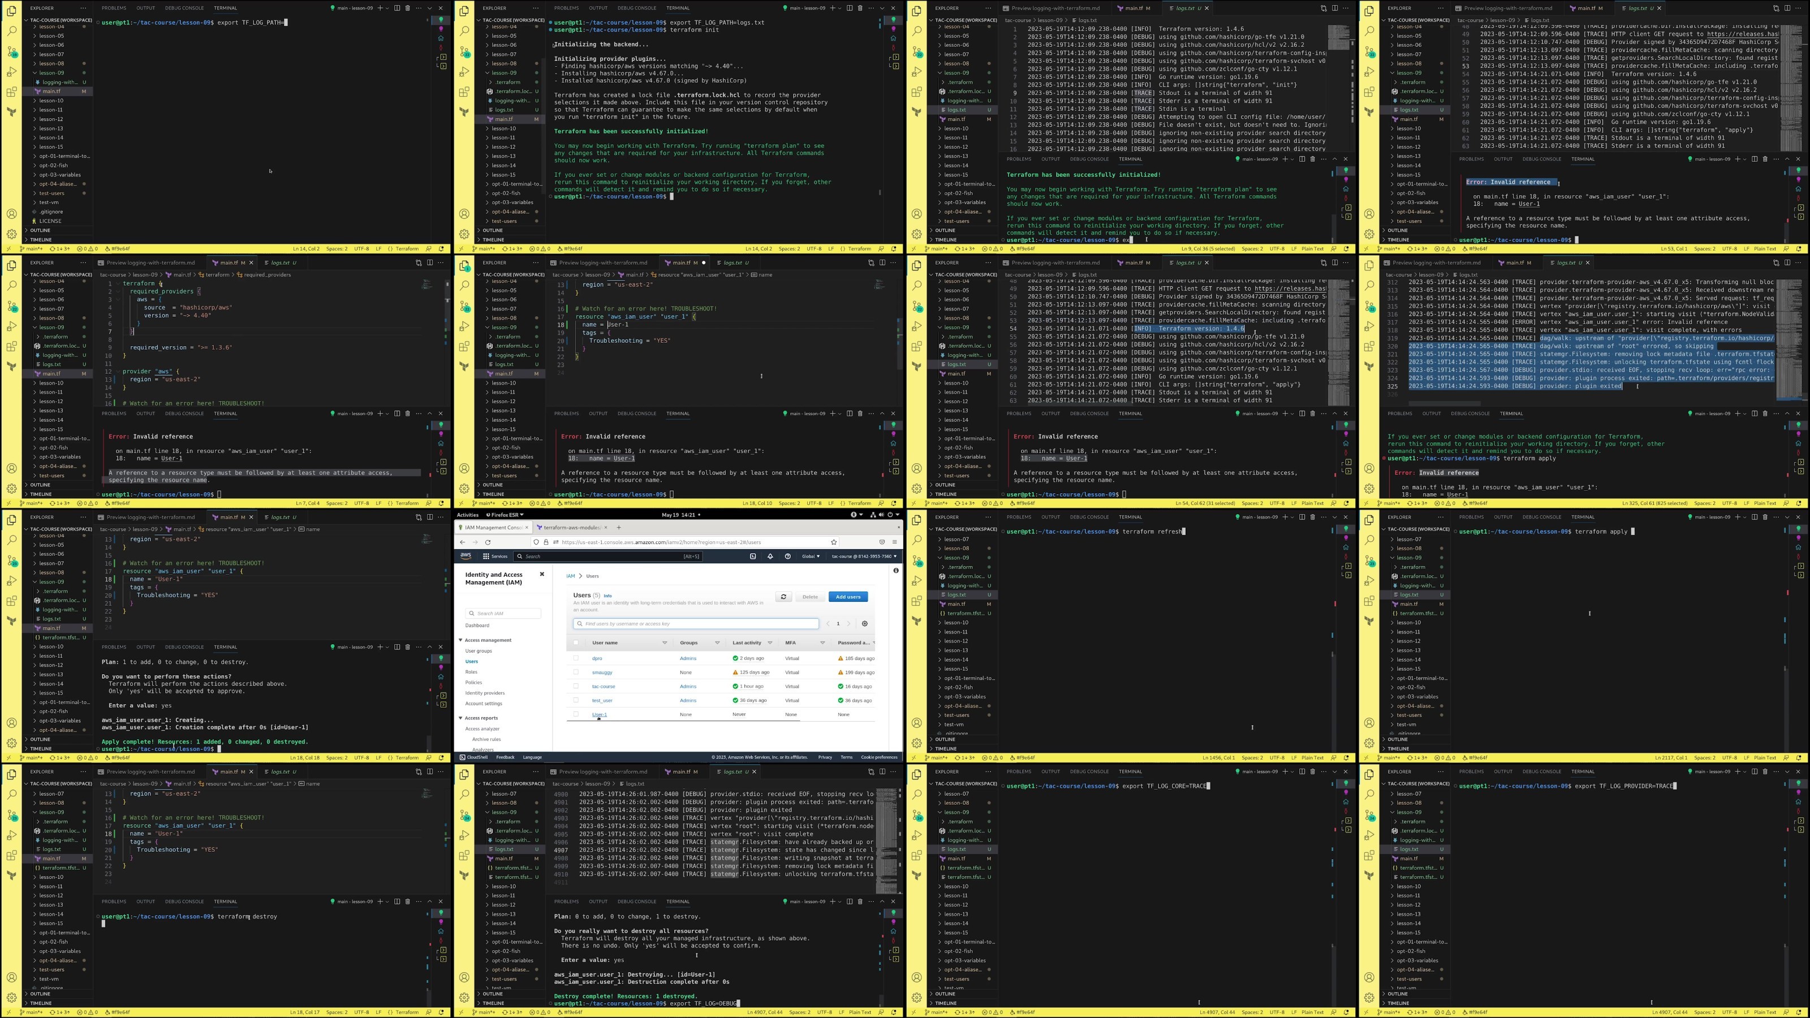This screenshot has height=1018, width=1810.
Task: Open the Firefox hamburger application menu
Action: tap(894, 542)
